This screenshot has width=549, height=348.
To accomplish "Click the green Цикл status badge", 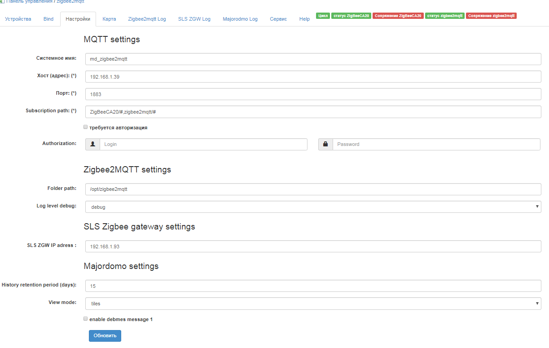I will pyautogui.click(x=323, y=16).
